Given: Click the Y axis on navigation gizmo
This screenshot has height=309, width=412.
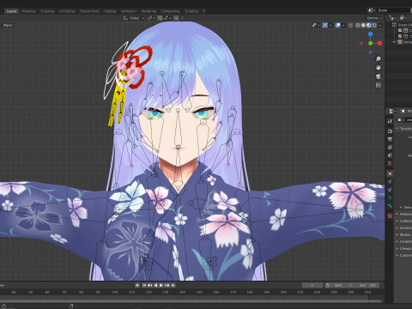Looking at the screenshot, I should (371, 43).
